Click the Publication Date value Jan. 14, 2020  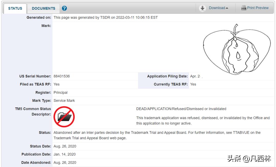pyautogui.click(x=65, y=154)
